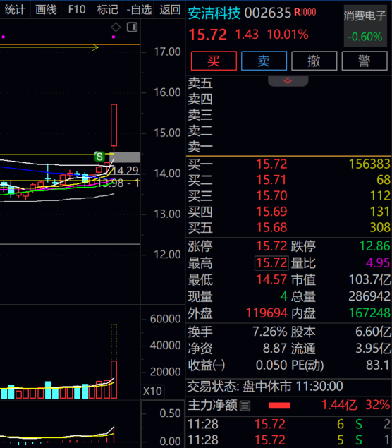Click the X10 volume scale label

(152, 391)
